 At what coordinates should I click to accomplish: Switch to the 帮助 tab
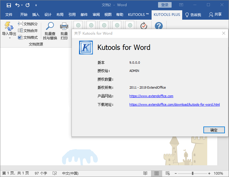coord(120,15)
